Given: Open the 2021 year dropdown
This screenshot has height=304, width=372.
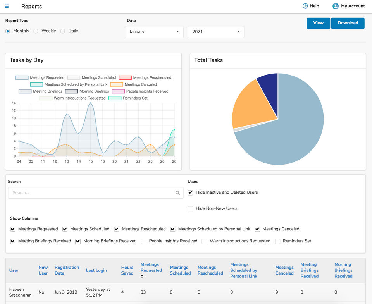Looking at the screenshot, I should 215,32.
